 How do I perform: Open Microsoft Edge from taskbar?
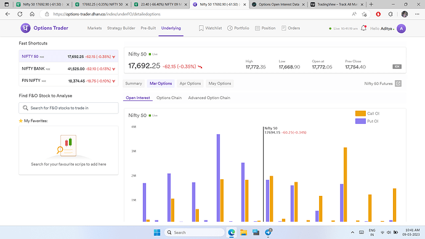point(231,232)
